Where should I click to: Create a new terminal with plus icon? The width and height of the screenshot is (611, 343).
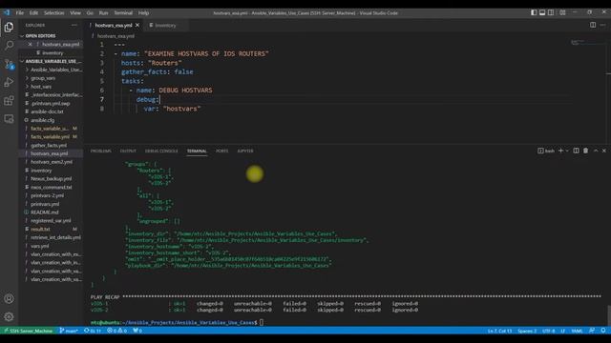click(560, 151)
